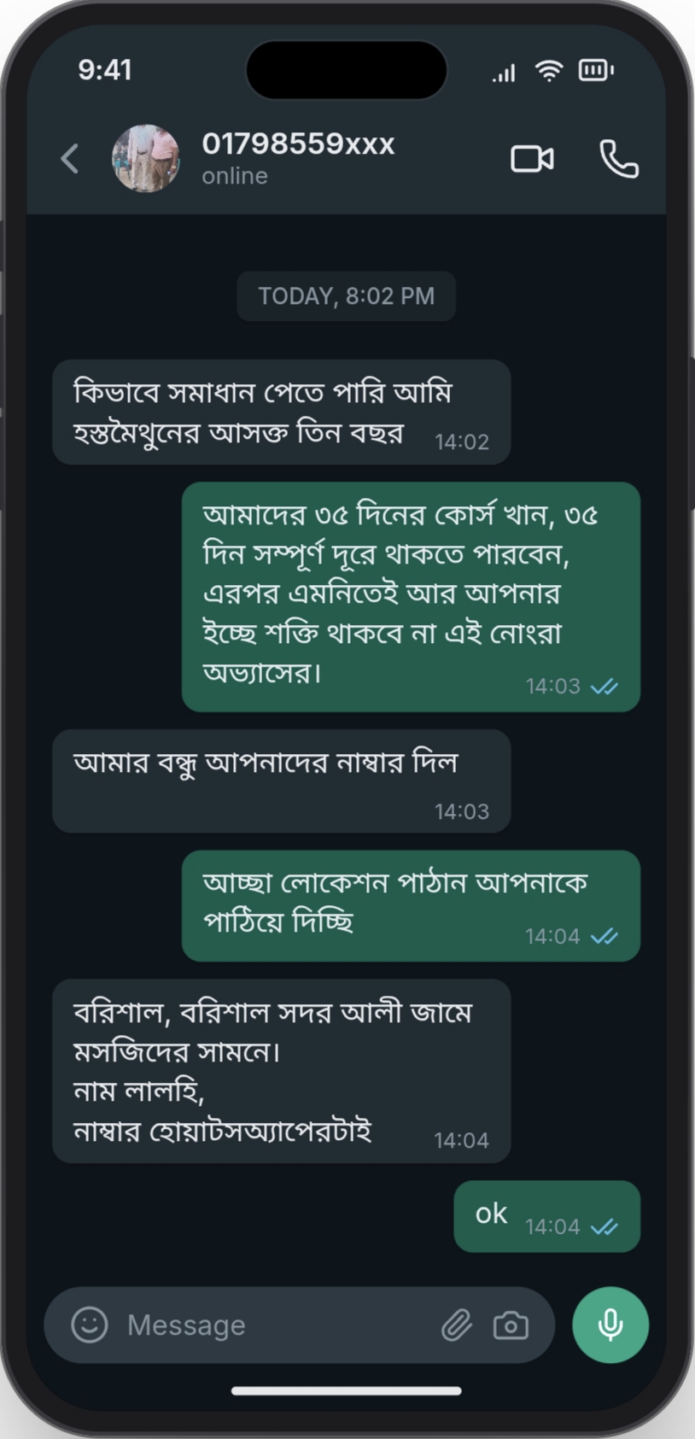The image size is (695, 1439).
Task: Select the received message about বন্ধু giving the number
Action: click(281, 781)
